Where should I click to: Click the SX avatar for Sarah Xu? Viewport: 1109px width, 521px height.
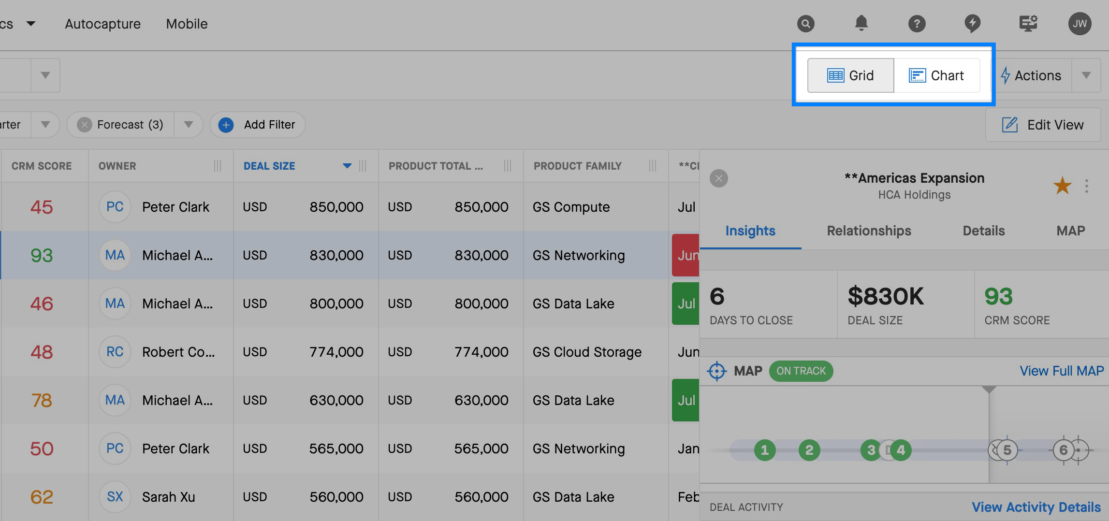click(x=115, y=497)
